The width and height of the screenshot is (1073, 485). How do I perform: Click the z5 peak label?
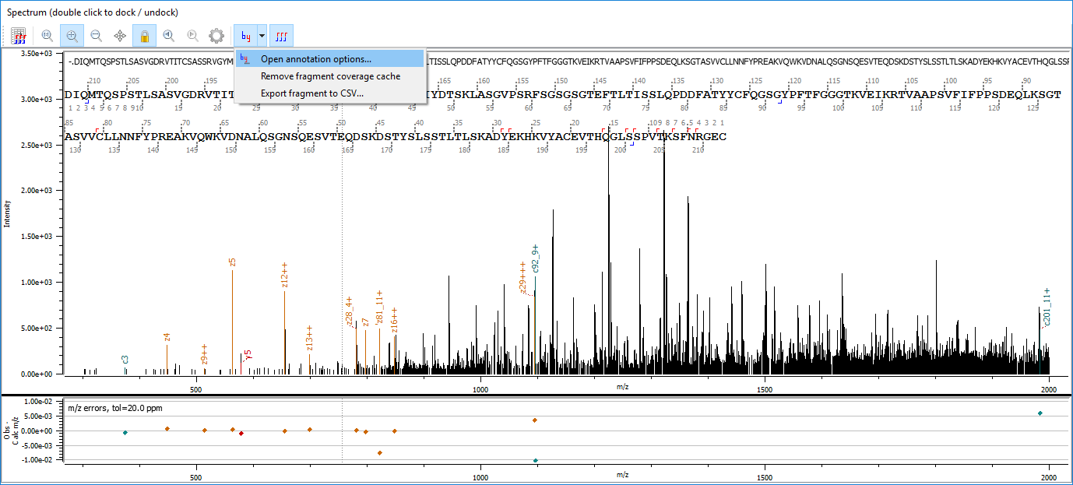click(x=233, y=262)
